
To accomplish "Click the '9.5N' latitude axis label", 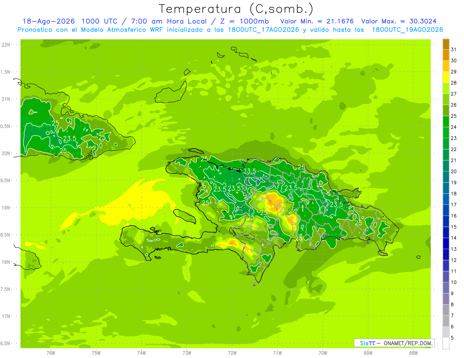I will tap(6, 181).
